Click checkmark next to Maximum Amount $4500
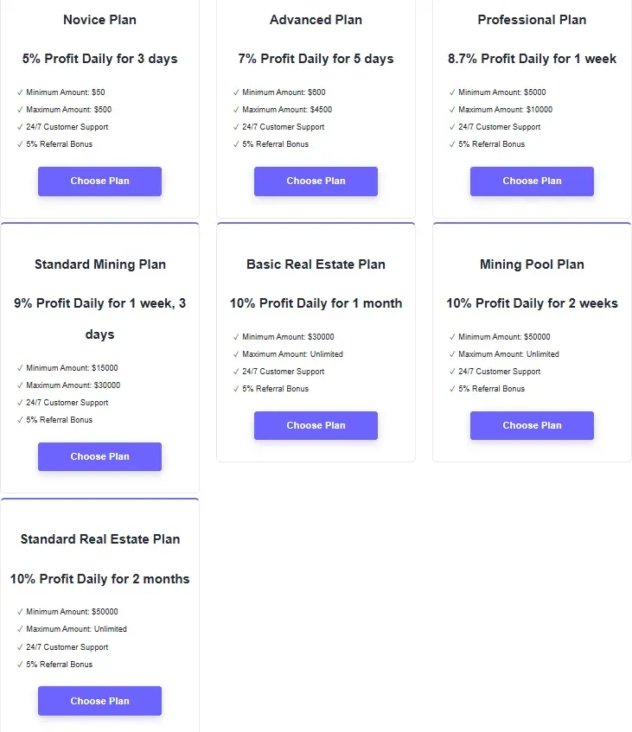Viewport: 632px width, 732px height. [236, 110]
